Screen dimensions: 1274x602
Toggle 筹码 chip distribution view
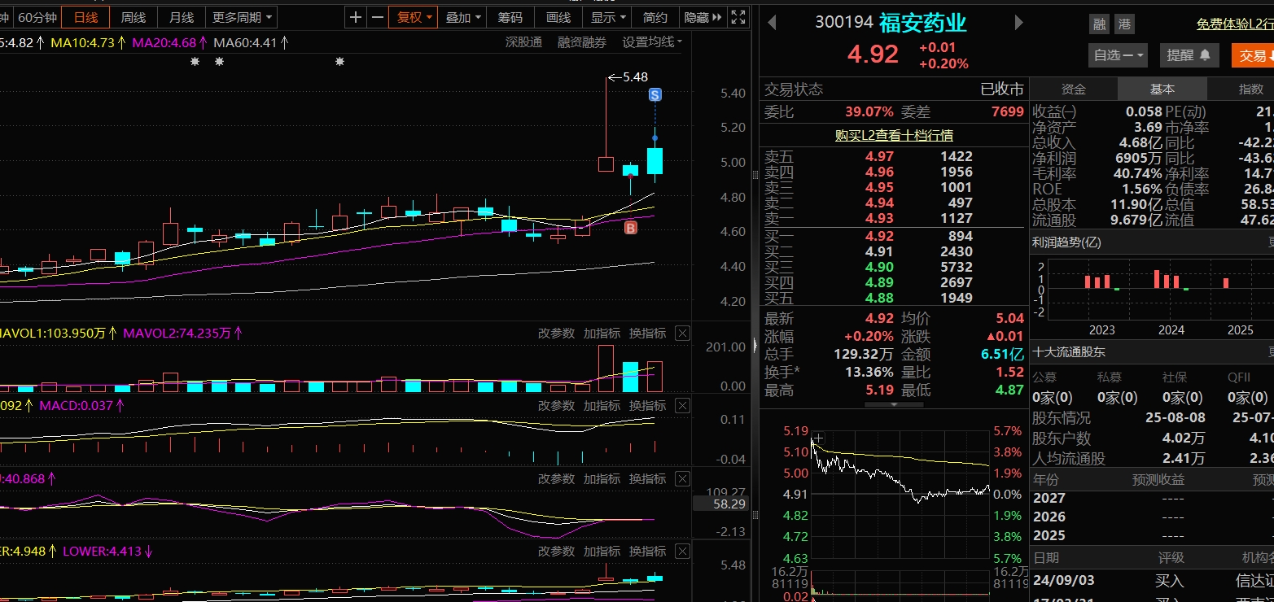point(510,17)
